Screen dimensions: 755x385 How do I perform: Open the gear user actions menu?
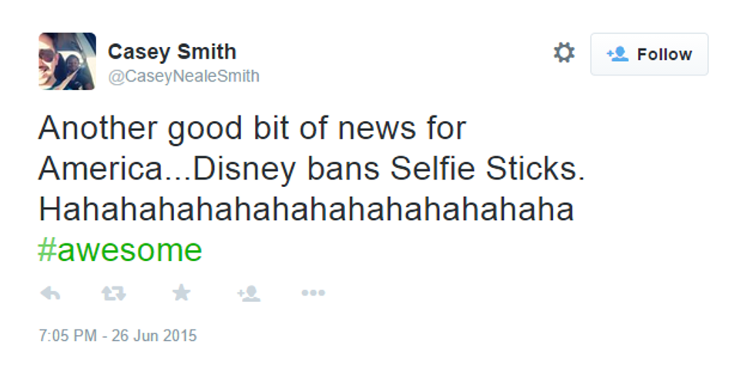(564, 53)
